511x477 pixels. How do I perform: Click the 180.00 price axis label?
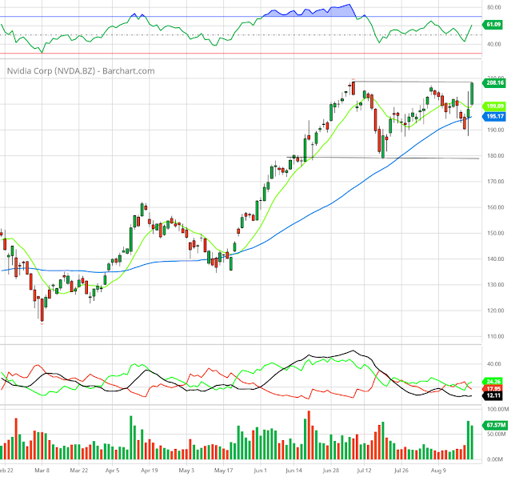click(495, 155)
